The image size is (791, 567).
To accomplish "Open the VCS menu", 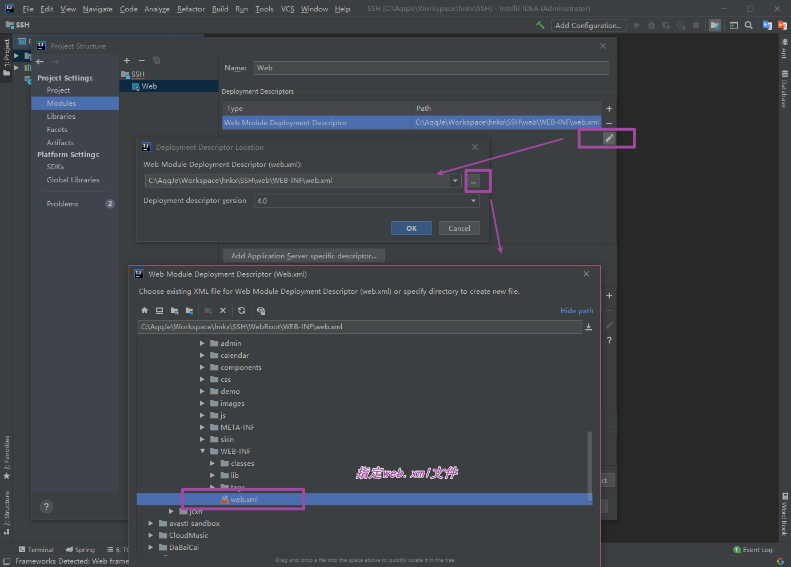I will (x=287, y=9).
